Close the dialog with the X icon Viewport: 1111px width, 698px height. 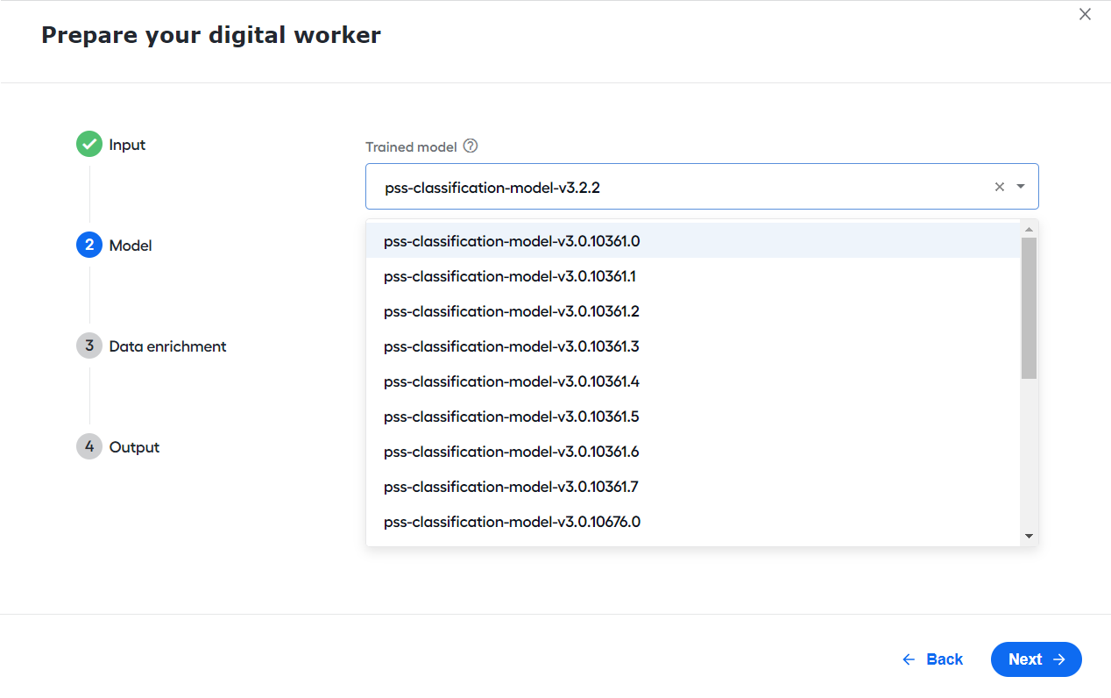(1085, 14)
